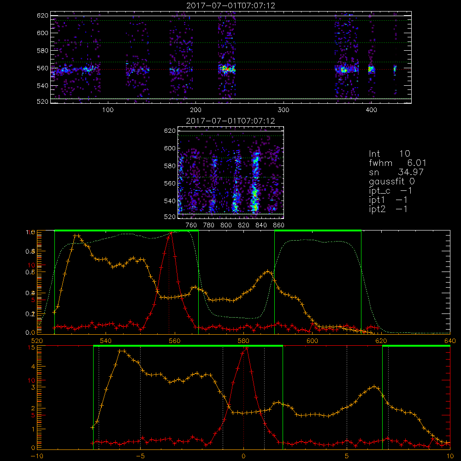The height and width of the screenshot is (461, 461).
Task: Select the 'gaussfit 0' readout text
Action: pos(392,181)
